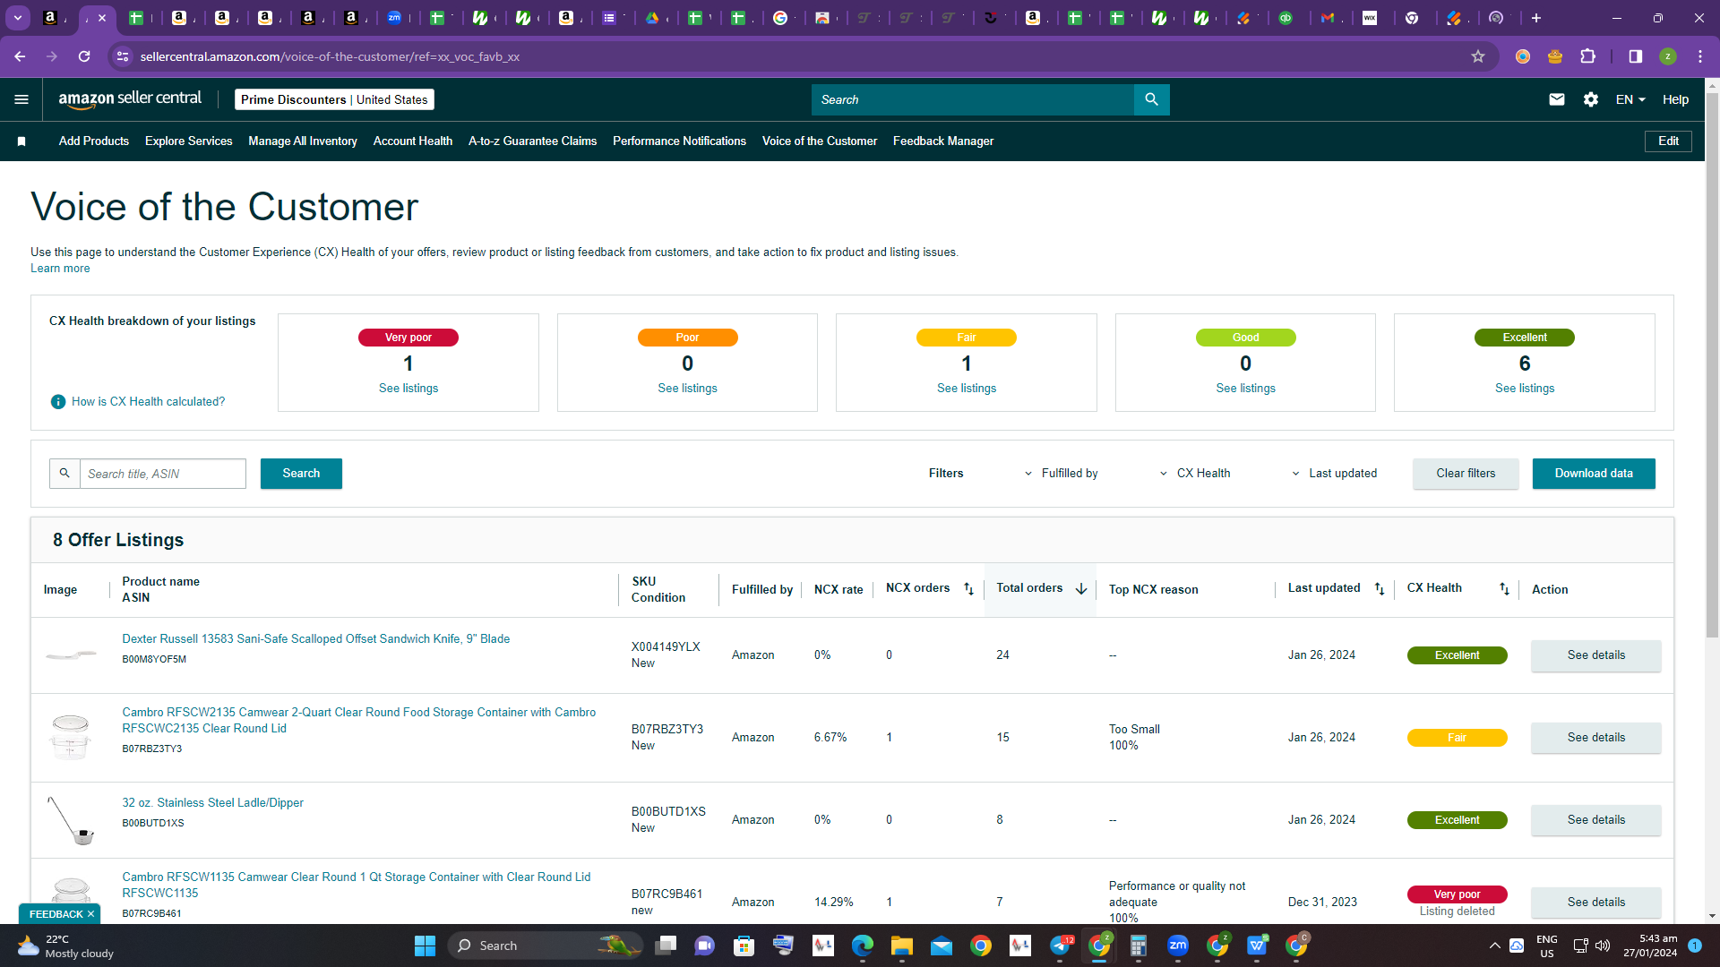Click the Search button for listings
Image resolution: width=1720 pixels, height=967 pixels.
point(301,474)
